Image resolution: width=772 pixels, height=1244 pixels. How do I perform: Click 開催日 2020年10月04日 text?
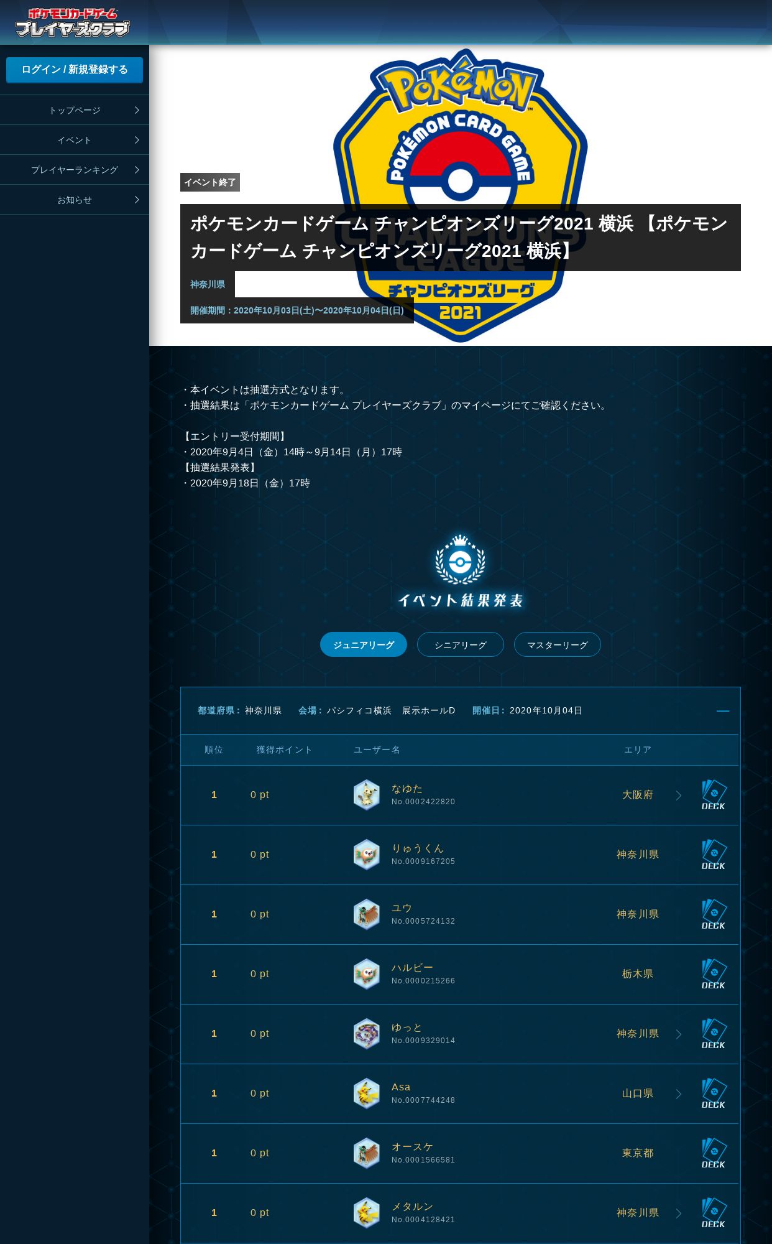pyautogui.click(x=527, y=710)
